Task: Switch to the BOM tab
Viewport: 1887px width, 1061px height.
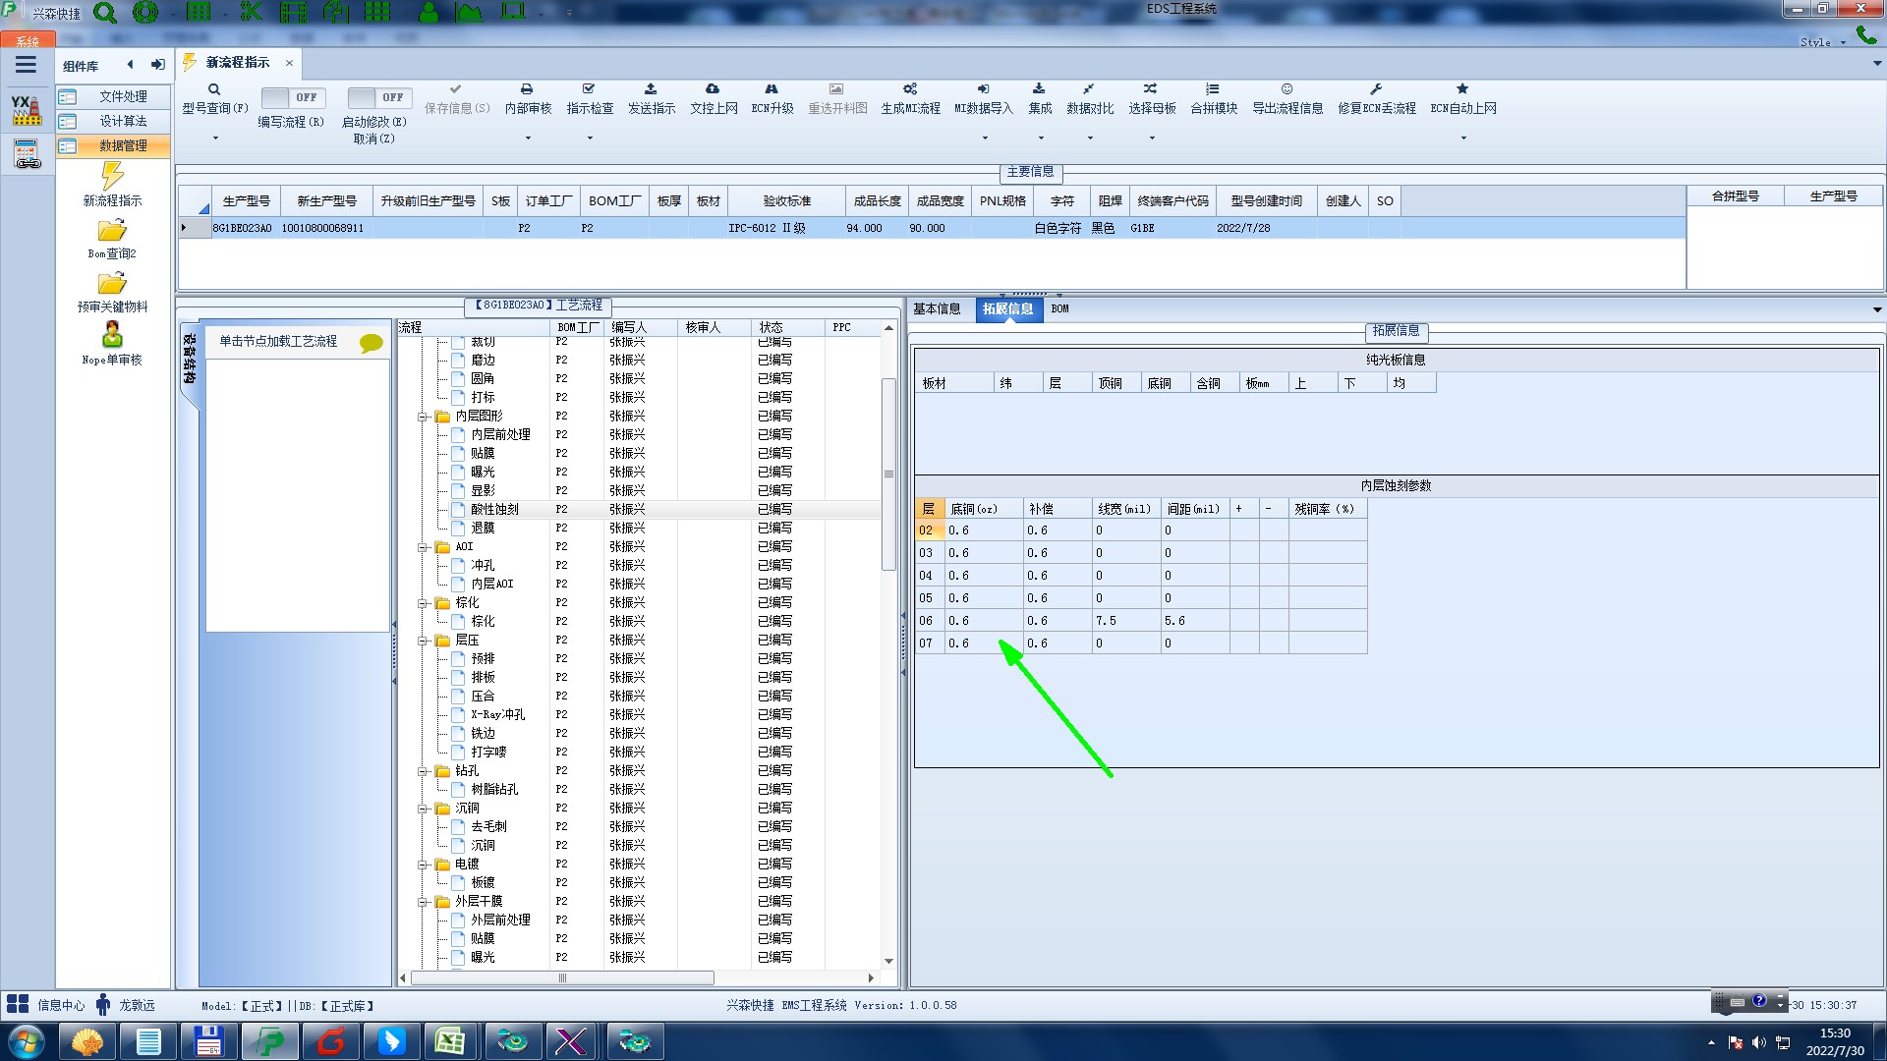Action: click(x=1059, y=308)
